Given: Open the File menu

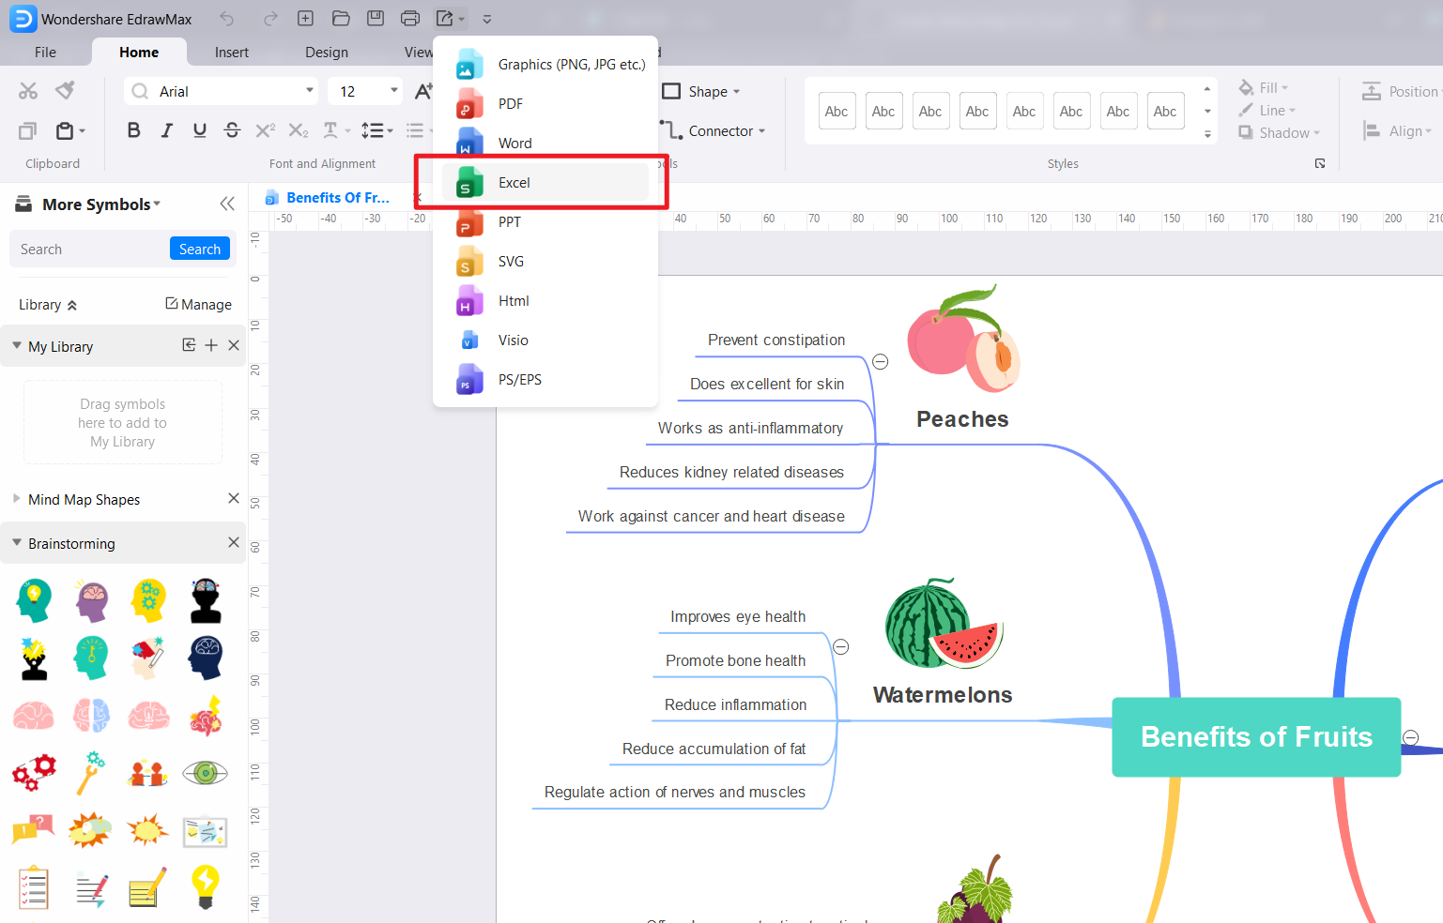Looking at the screenshot, I should pyautogui.click(x=45, y=53).
